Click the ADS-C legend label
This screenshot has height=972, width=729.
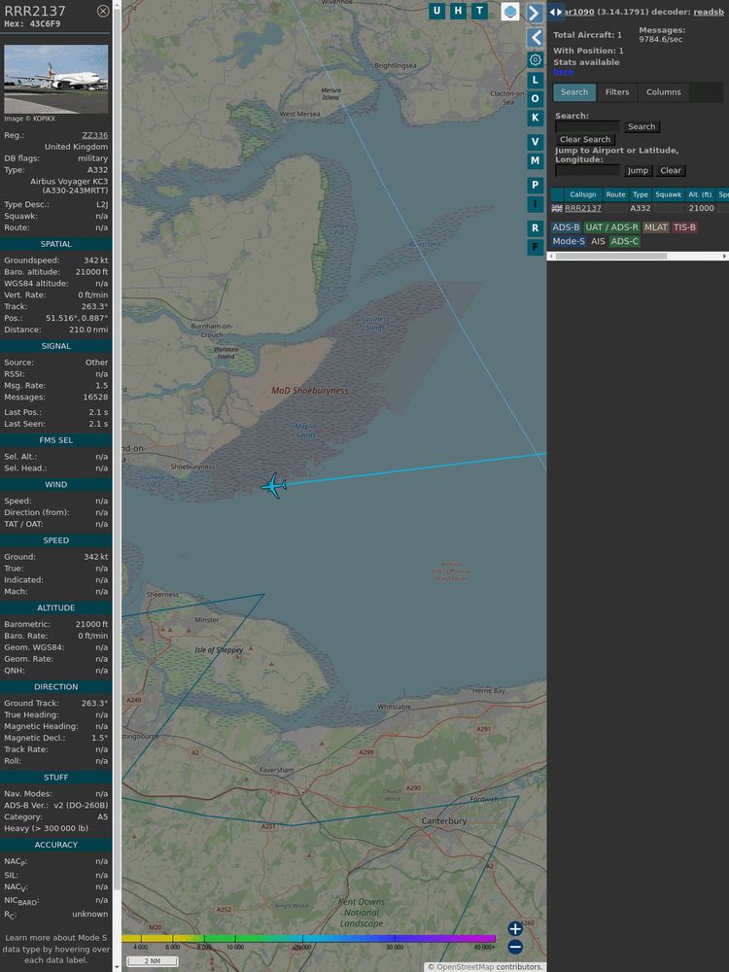(x=624, y=241)
